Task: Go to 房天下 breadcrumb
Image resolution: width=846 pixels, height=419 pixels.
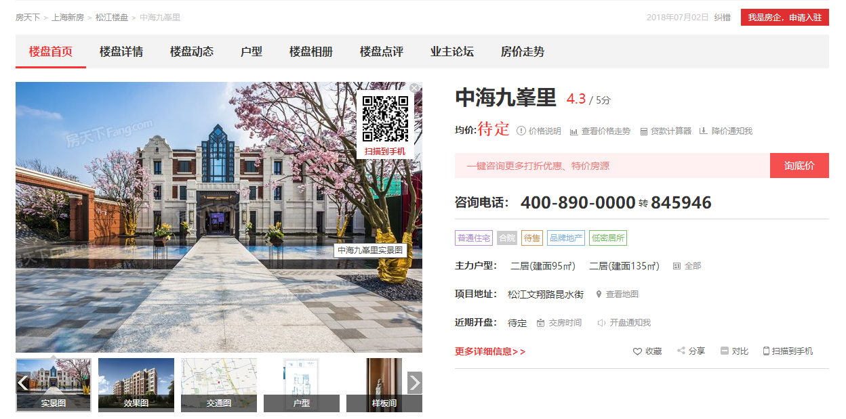Action: pos(28,18)
